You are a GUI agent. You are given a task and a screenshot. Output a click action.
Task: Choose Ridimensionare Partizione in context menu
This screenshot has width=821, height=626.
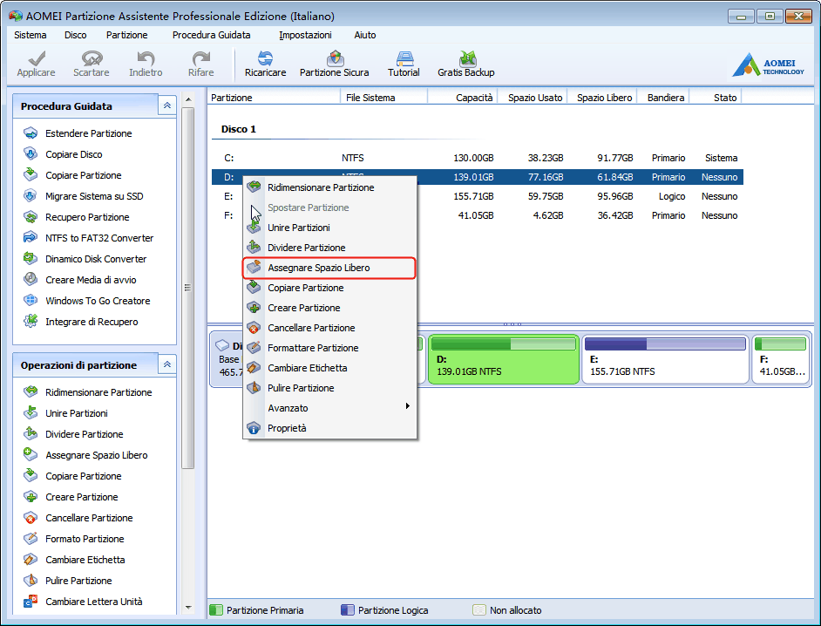click(x=329, y=187)
